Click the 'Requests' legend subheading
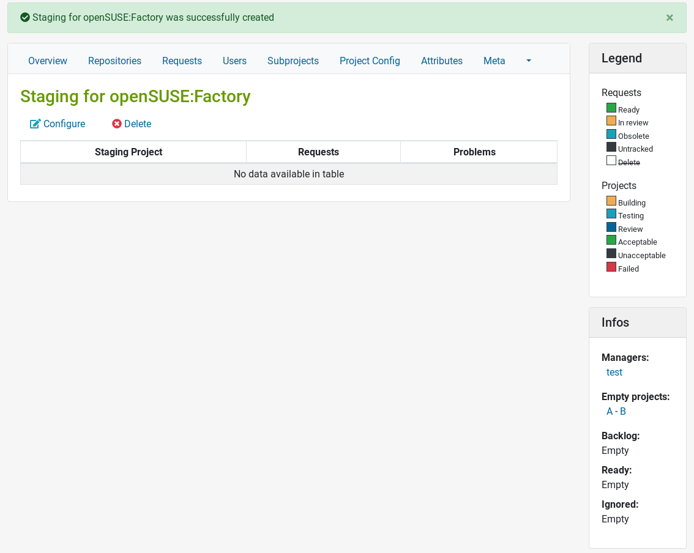Screen dimensions: 694x553 pyautogui.click(x=621, y=92)
